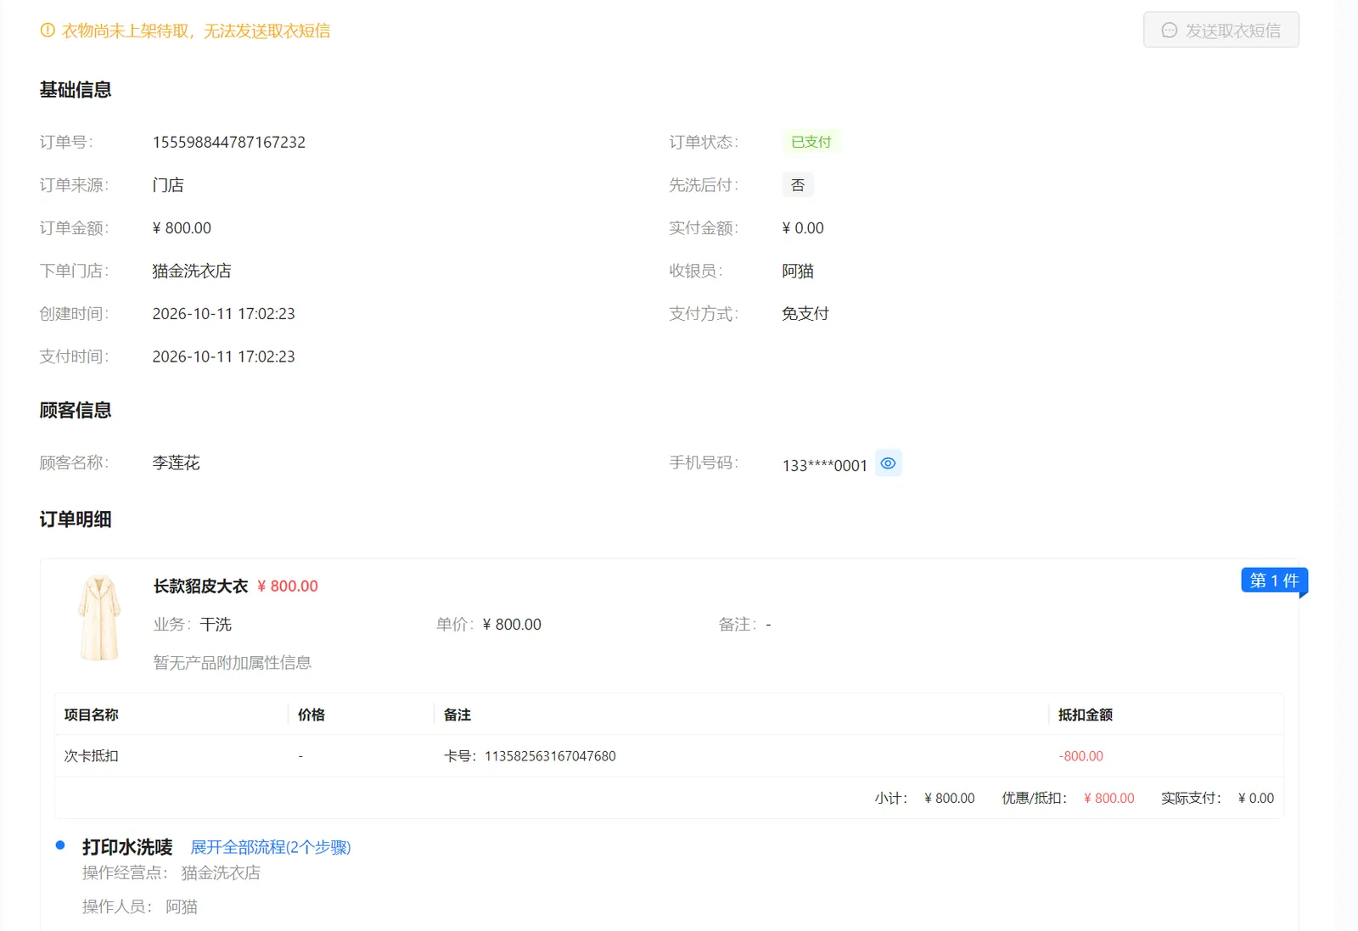
Task: Click the 第 1 件 item badge
Action: coord(1274,580)
